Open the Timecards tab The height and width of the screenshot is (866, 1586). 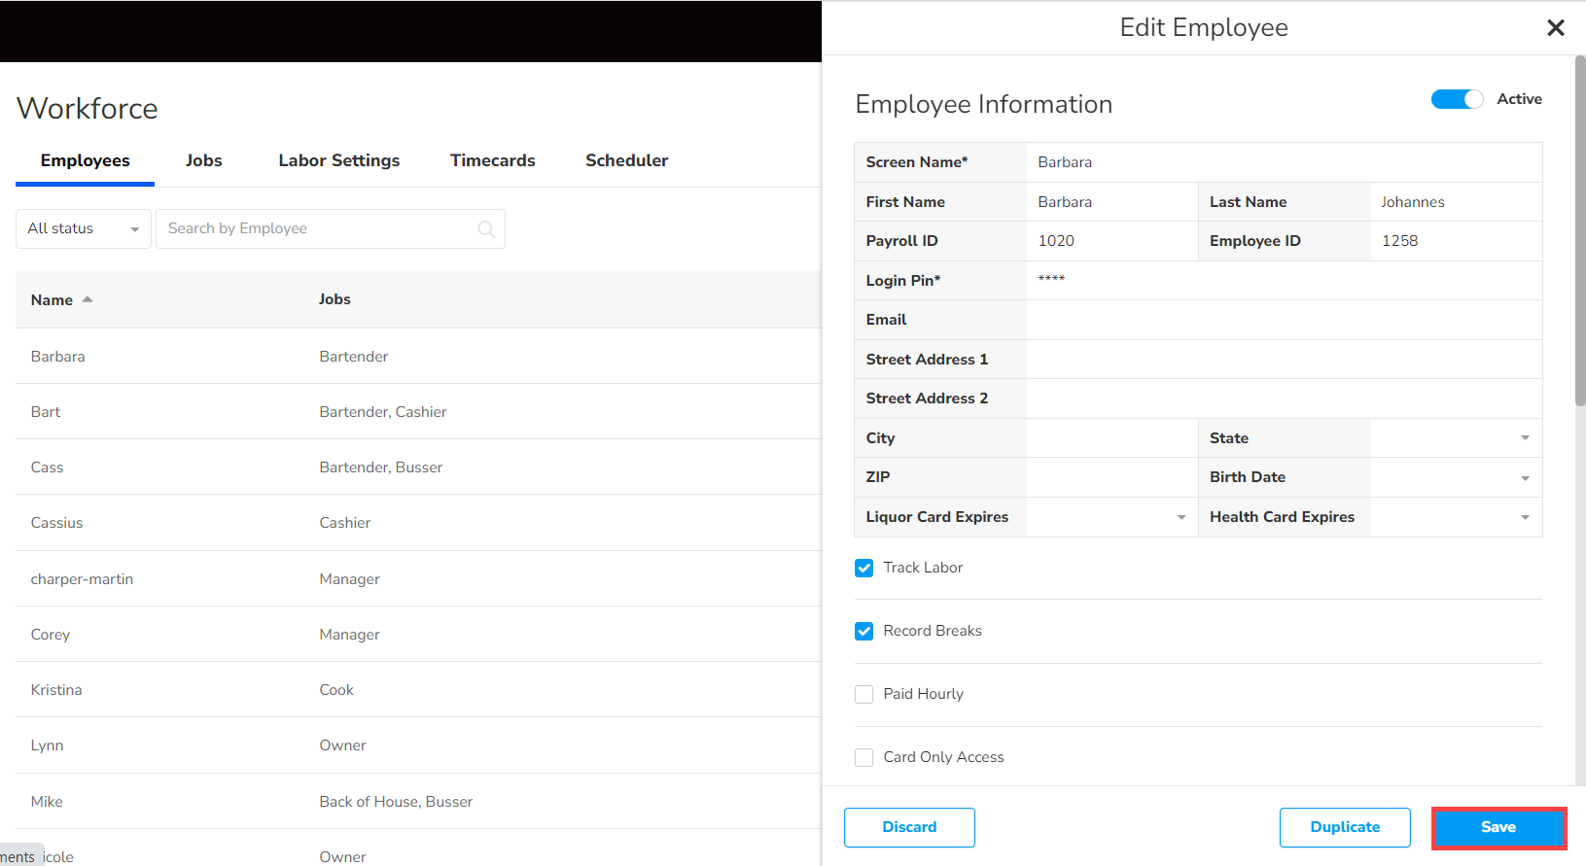(492, 160)
